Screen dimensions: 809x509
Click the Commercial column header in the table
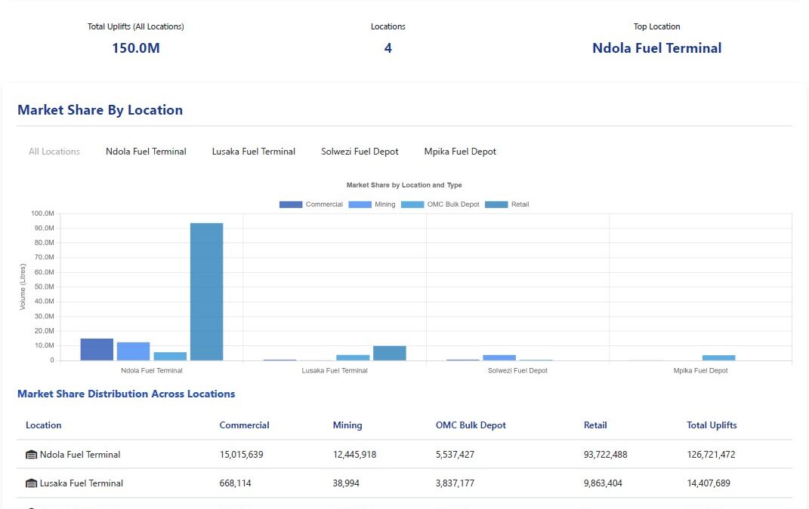coord(244,425)
